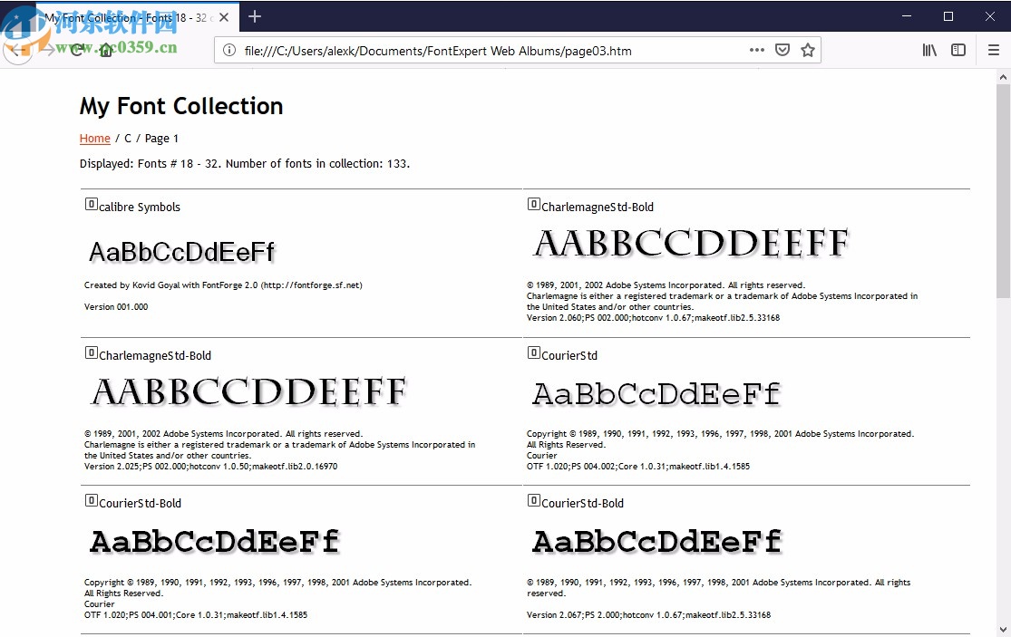Click CourierStd-Bold name above version 2.067 entry

[582, 503]
